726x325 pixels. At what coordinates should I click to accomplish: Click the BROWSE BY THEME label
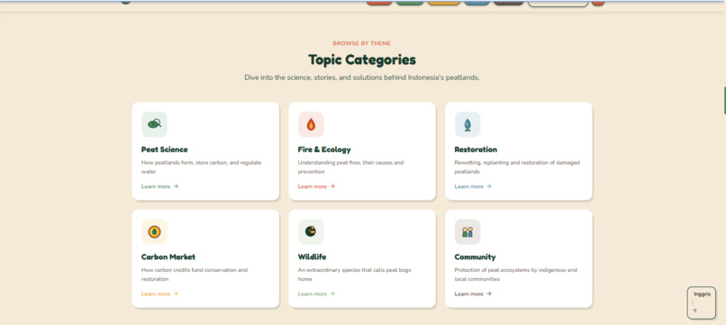[x=361, y=43]
